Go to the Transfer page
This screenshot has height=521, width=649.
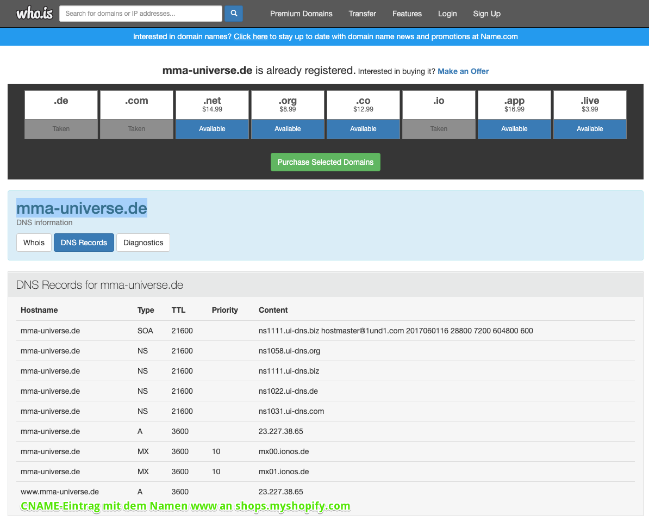pyautogui.click(x=363, y=14)
